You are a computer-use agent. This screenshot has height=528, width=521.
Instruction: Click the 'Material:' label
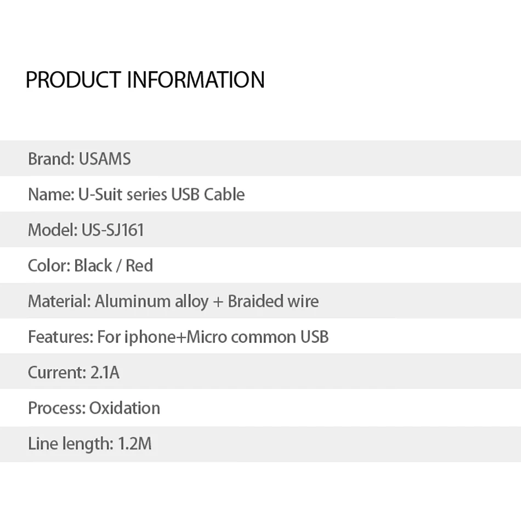pyautogui.click(x=59, y=301)
